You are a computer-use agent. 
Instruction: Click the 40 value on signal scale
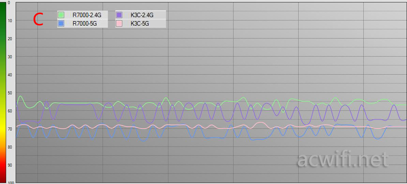click(10, 75)
